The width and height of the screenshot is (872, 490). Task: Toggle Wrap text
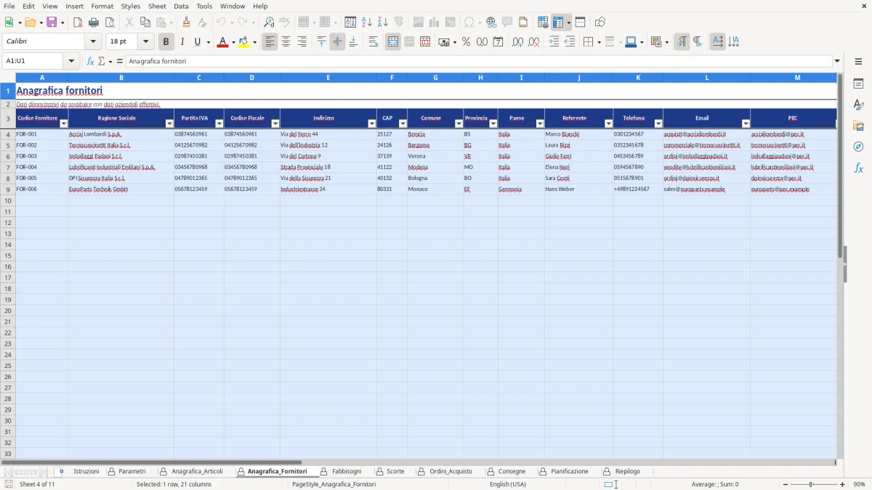point(374,42)
